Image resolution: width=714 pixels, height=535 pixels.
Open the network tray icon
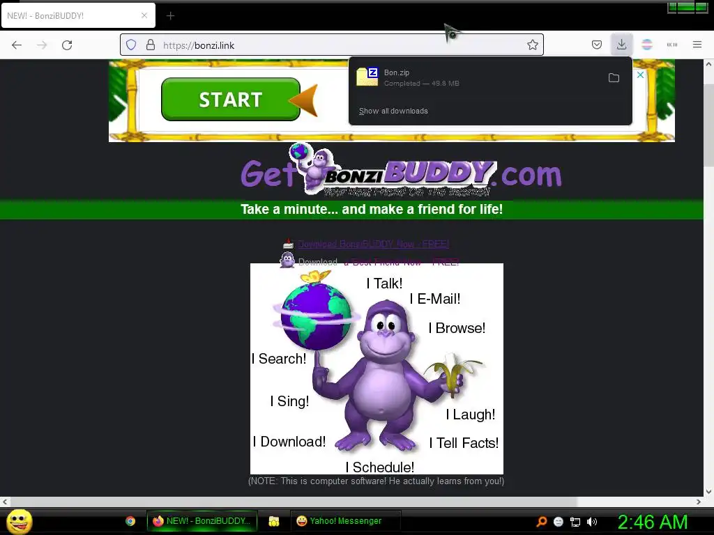(575, 522)
